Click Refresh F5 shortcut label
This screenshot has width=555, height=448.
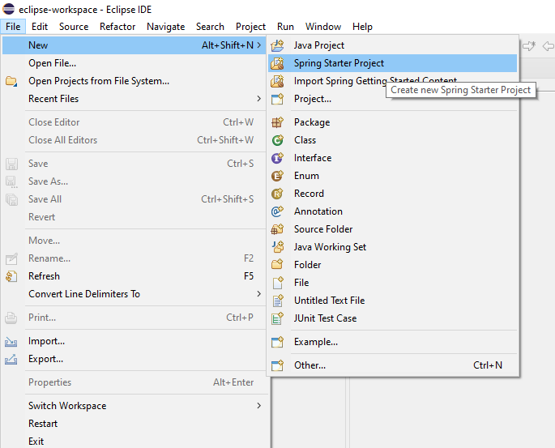pos(249,276)
